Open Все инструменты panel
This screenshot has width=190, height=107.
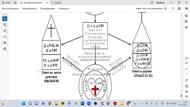pyautogui.click(x=11, y=9)
